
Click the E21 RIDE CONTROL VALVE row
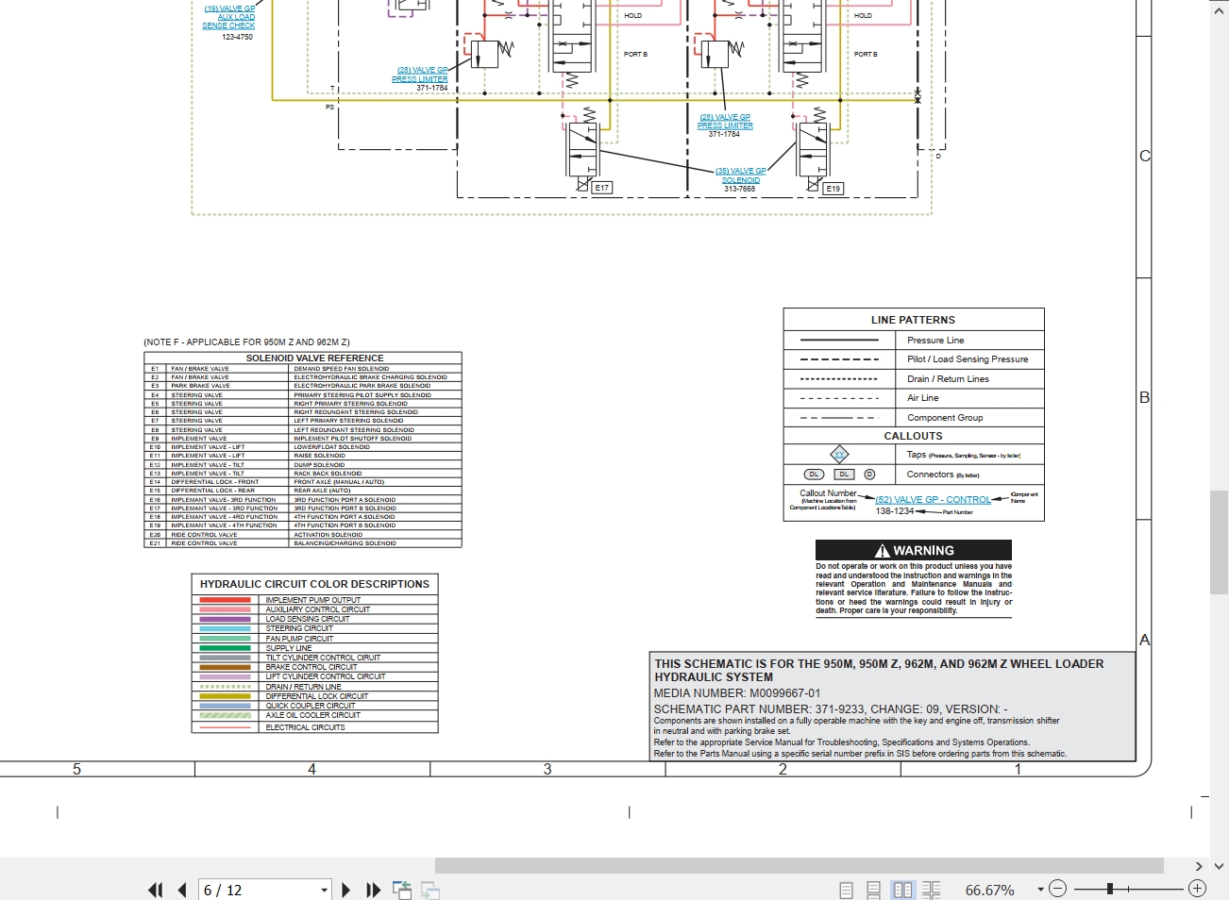click(x=303, y=543)
